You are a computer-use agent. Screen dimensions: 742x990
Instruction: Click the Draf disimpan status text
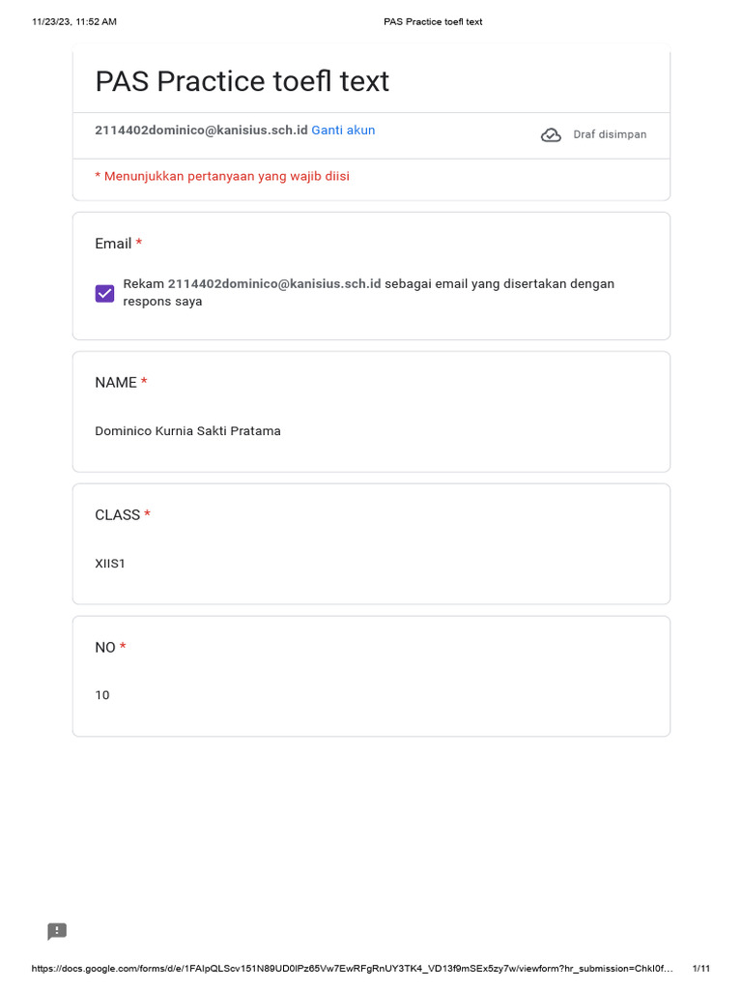click(x=610, y=134)
